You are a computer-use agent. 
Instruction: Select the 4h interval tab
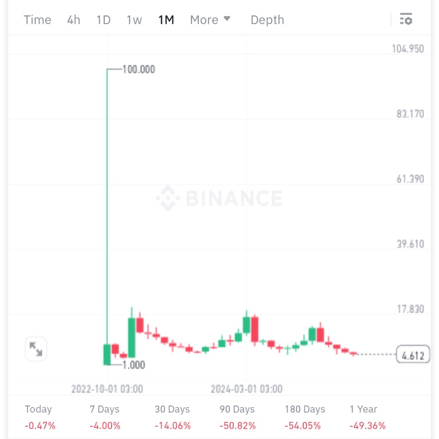coord(74,20)
